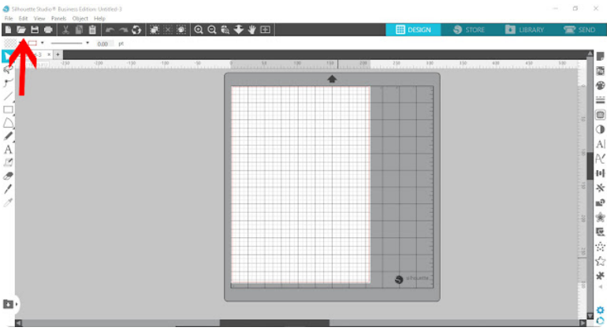Click the Open file folder icon
Screen dimensions: 607x331
point(21,30)
